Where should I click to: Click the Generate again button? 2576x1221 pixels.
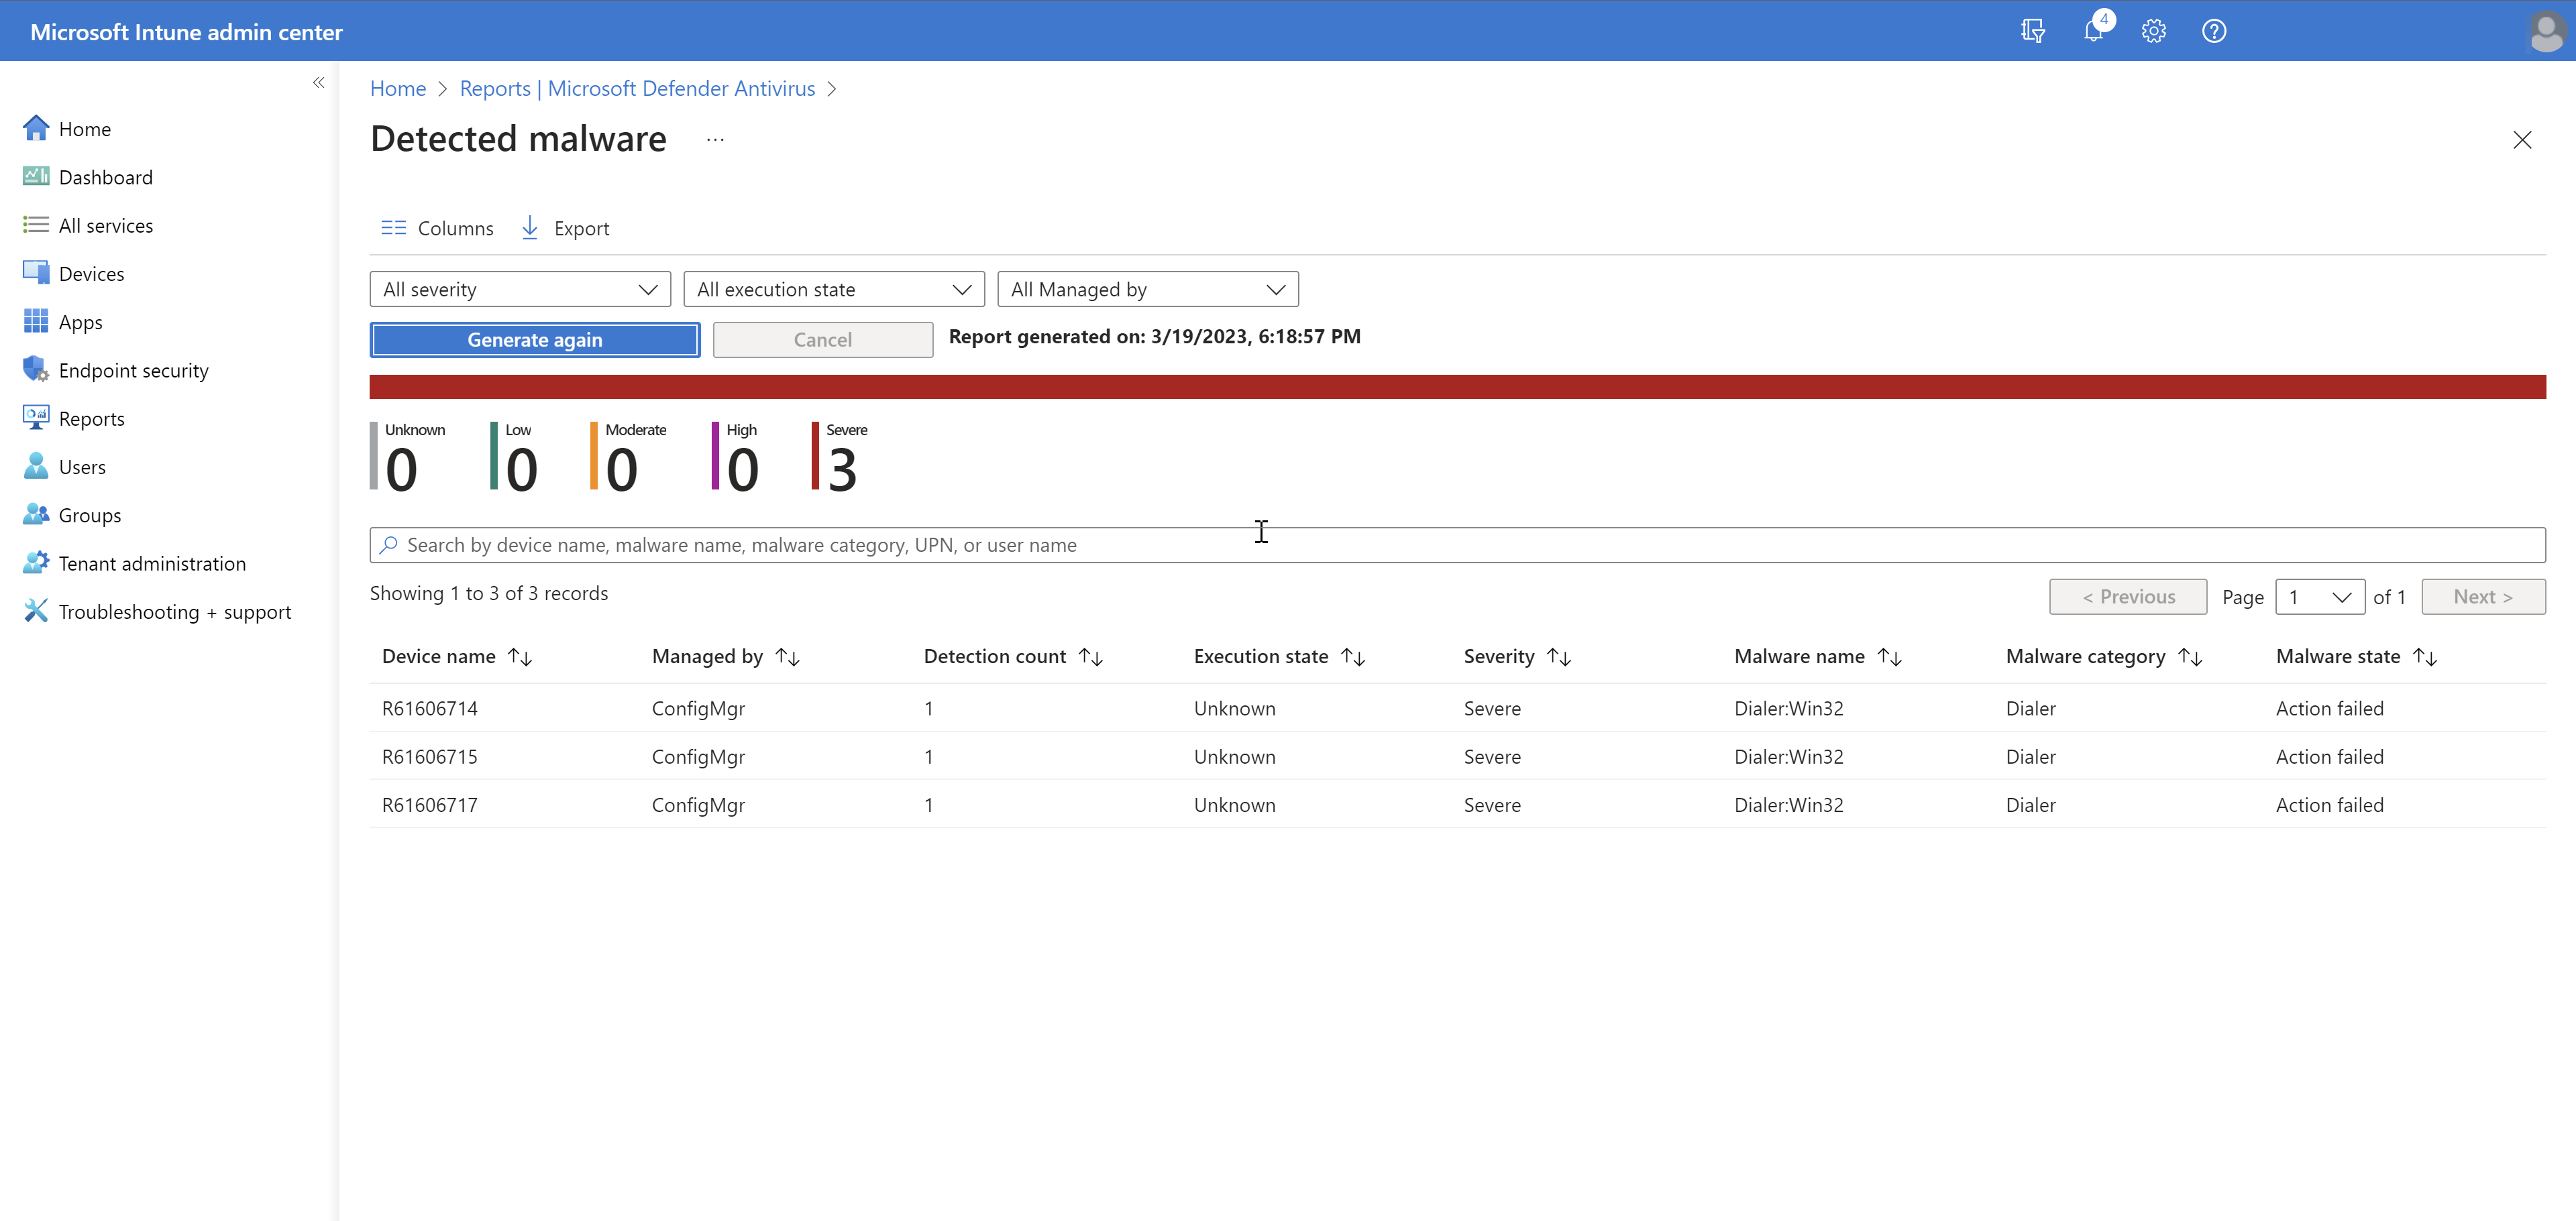tap(534, 339)
